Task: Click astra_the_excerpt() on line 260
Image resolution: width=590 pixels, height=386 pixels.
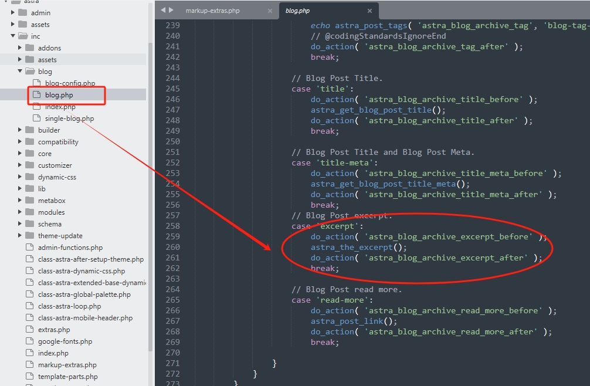Action: [x=358, y=247]
